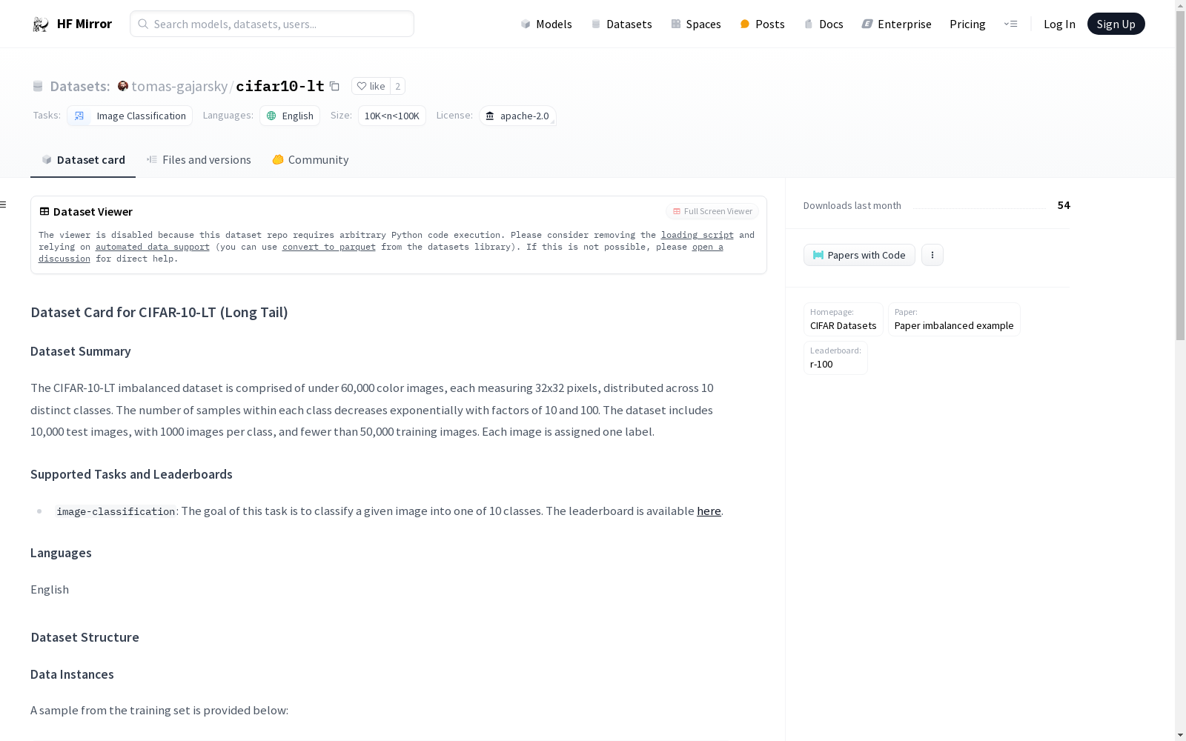Image resolution: width=1186 pixels, height=741 pixels.
Task: Click the image-classification code text
Action: coord(116,511)
